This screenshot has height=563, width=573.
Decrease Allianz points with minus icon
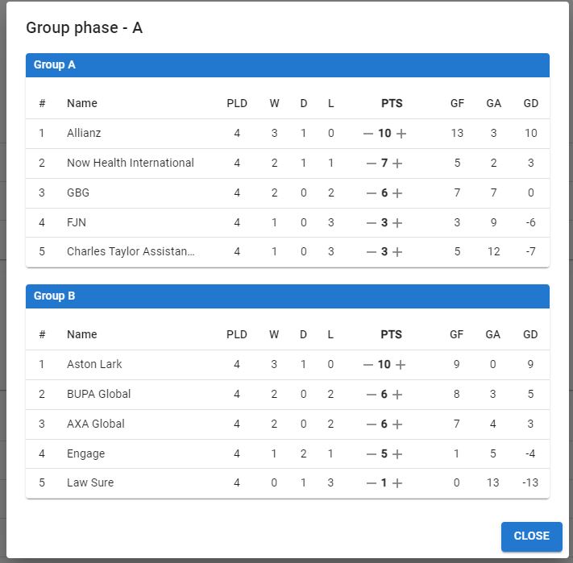click(368, 134)
